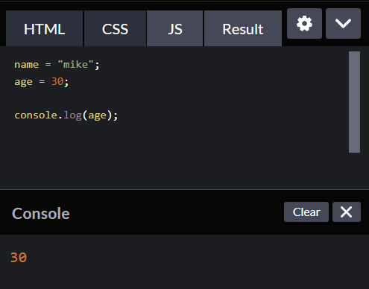Click the 30 output in console
Screen dimensions: 369x289
tap(19, 258)
